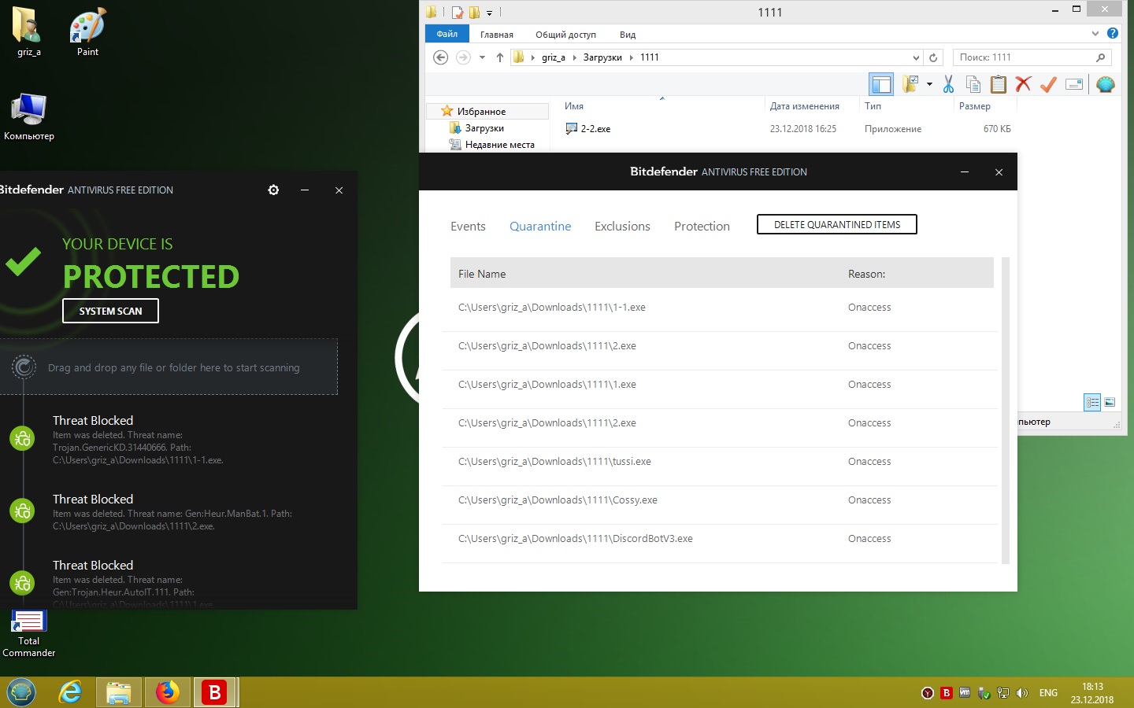Screen dimensions: 1134x708
Task: Open Bitdefender settings gear icon
Action: coord(273,190)
